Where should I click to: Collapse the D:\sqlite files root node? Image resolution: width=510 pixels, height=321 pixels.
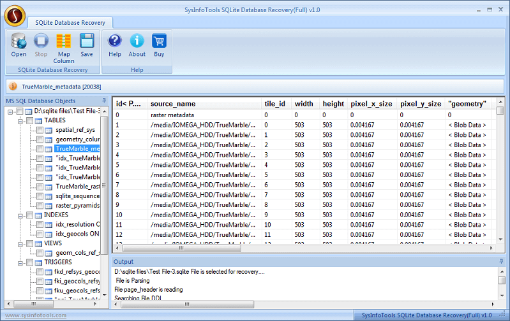(10, 111)
